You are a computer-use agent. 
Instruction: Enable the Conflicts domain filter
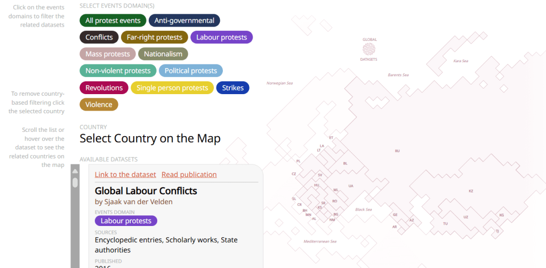[99, 37]
